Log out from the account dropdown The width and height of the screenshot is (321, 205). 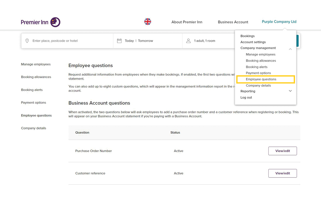246,98
